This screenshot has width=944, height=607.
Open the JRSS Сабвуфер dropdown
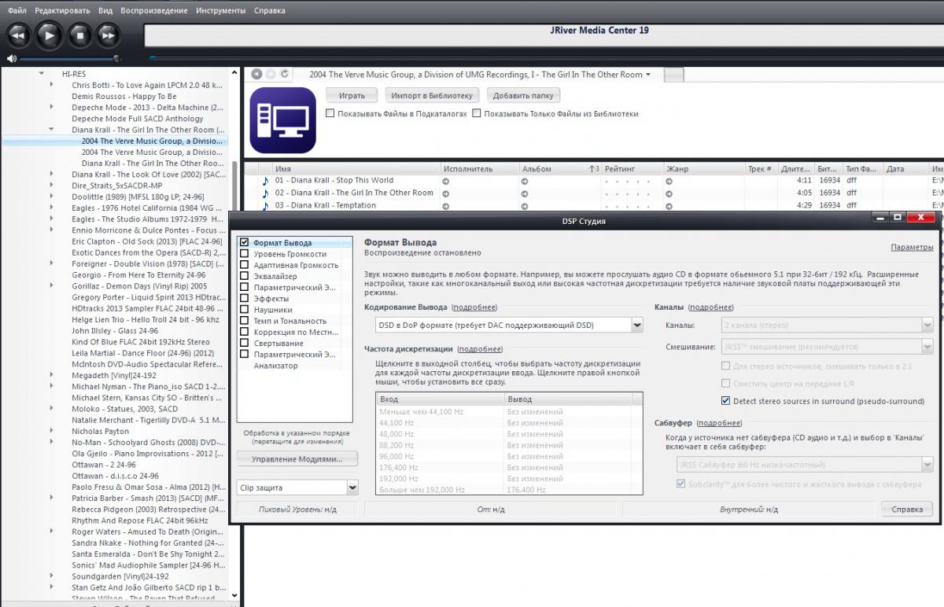pyautogui.click(x=805, y=465)
